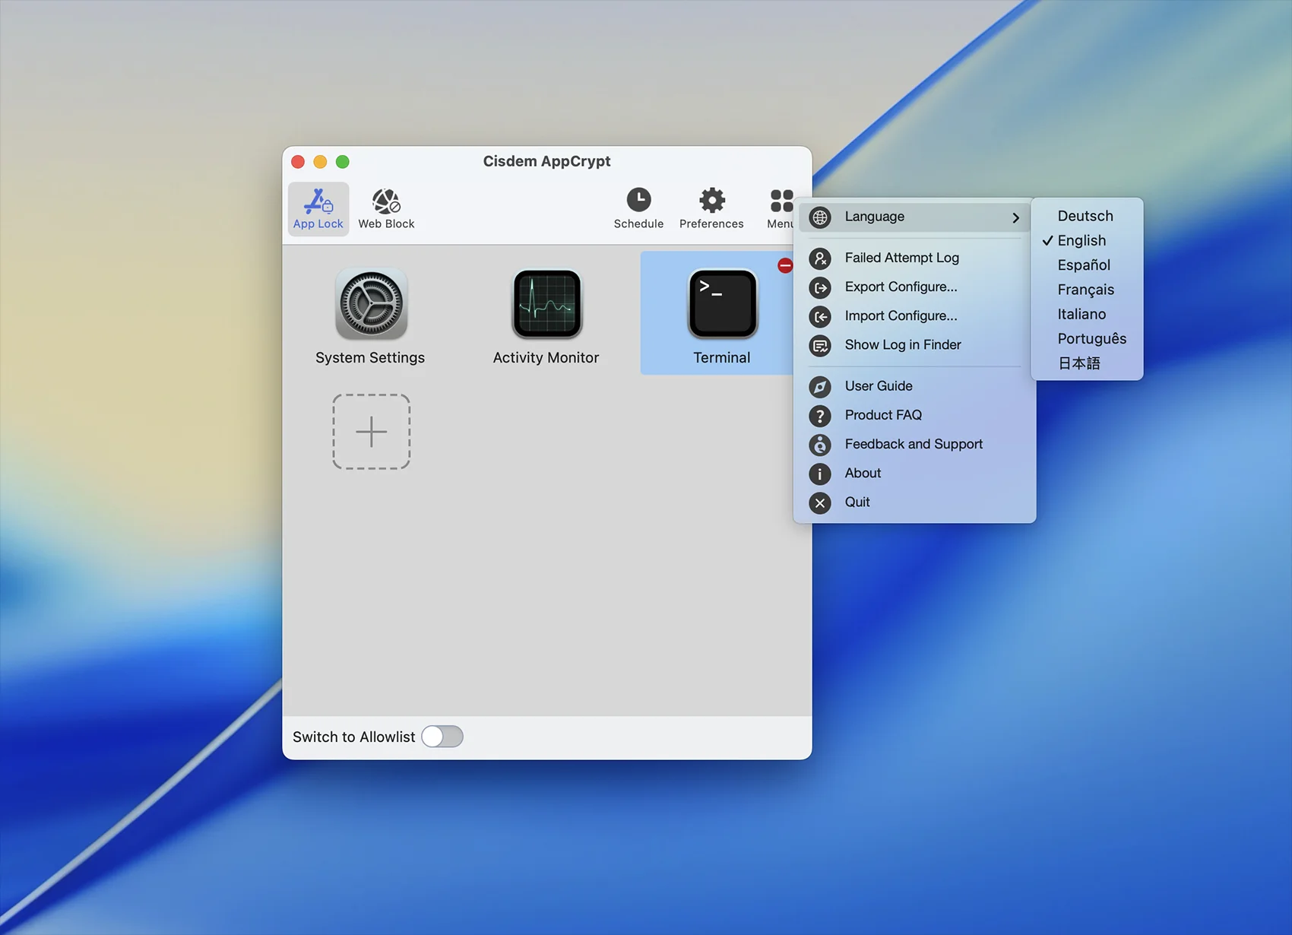
Task: Click the About info icon
Action: click(820, 474)
